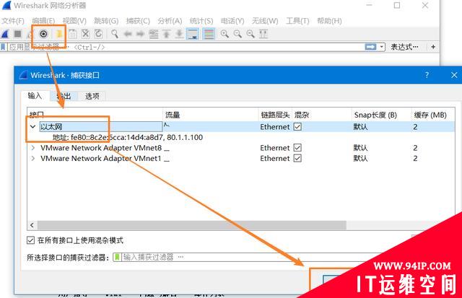
Task: Reset text zoom to normal size
Action: (x=250, y=34)
